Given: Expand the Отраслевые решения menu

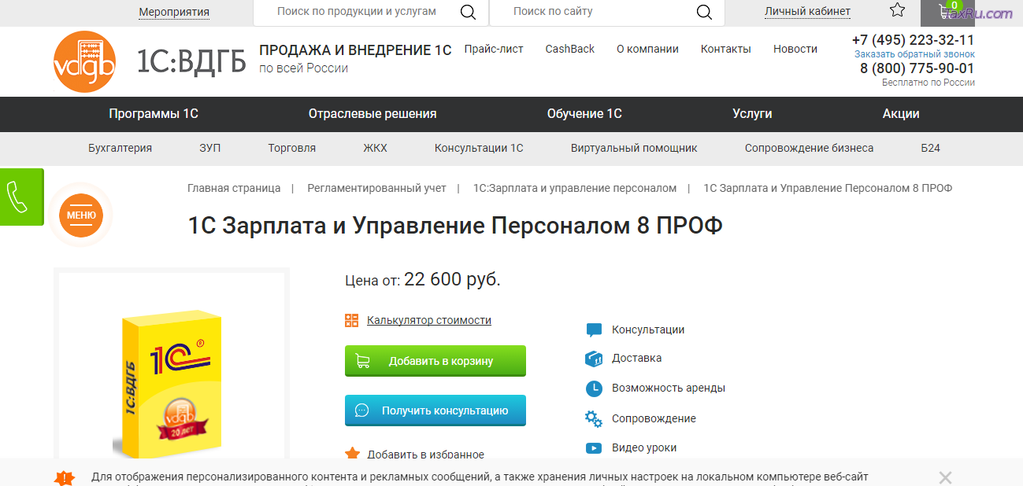Looking at the screenshot, I should click(373, 114).
